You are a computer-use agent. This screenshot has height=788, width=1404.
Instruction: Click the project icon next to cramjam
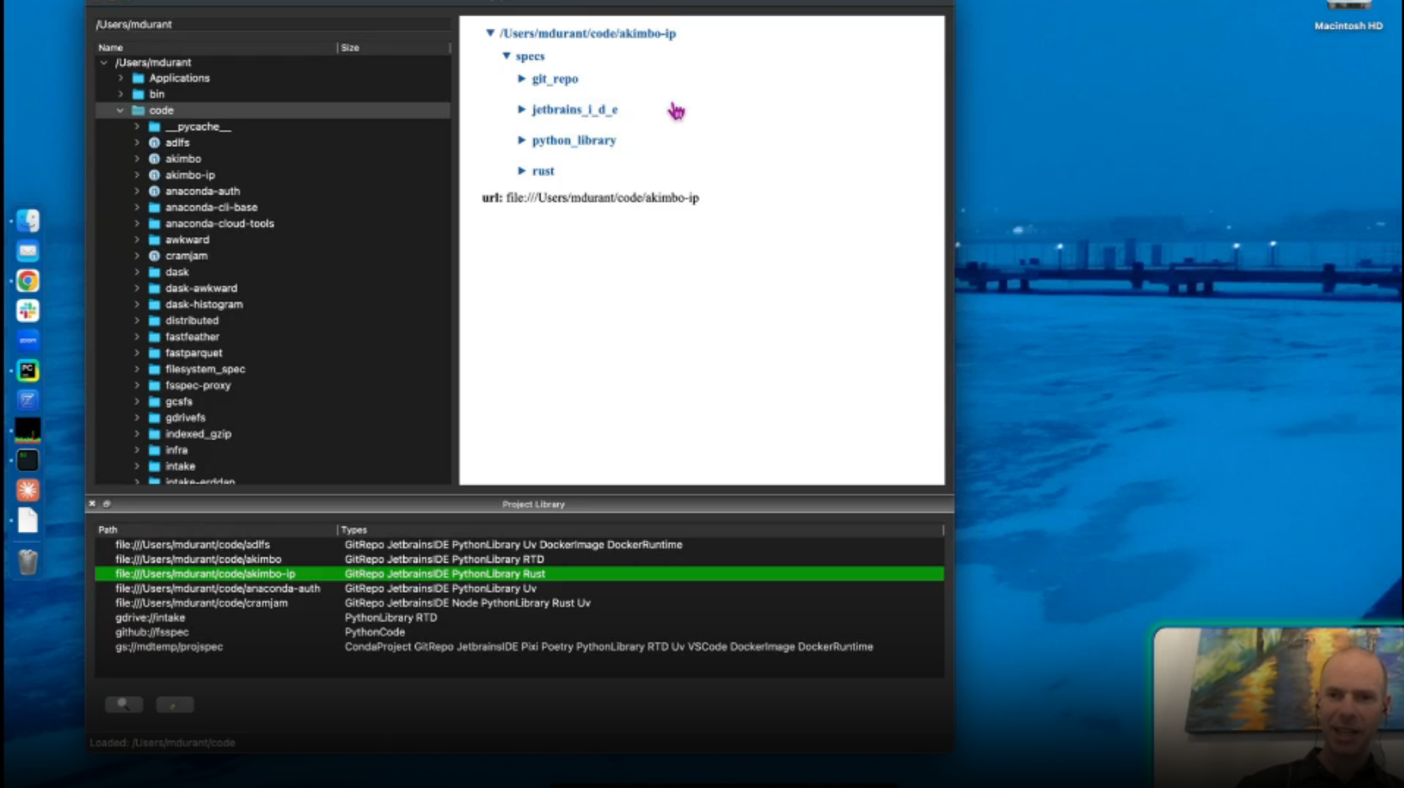tap(154, 256)
